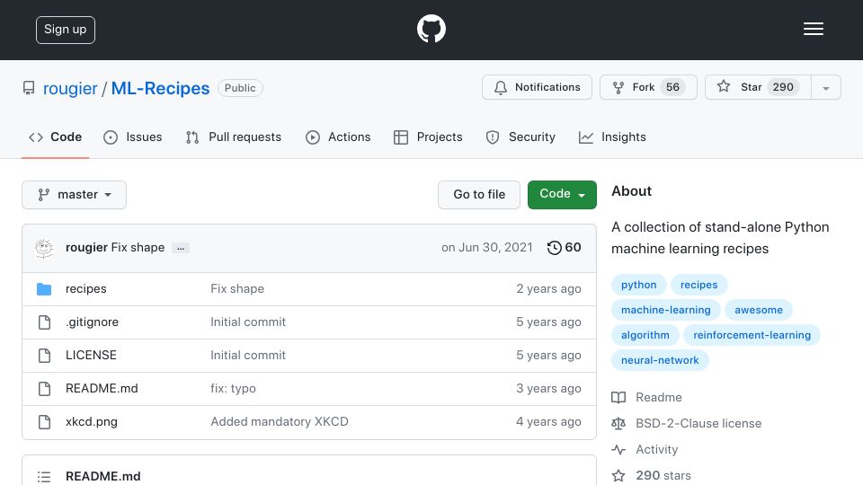This screenshot has height=485, width=863.
Task: Select the machine-learning topic tag
Action: 666,310
